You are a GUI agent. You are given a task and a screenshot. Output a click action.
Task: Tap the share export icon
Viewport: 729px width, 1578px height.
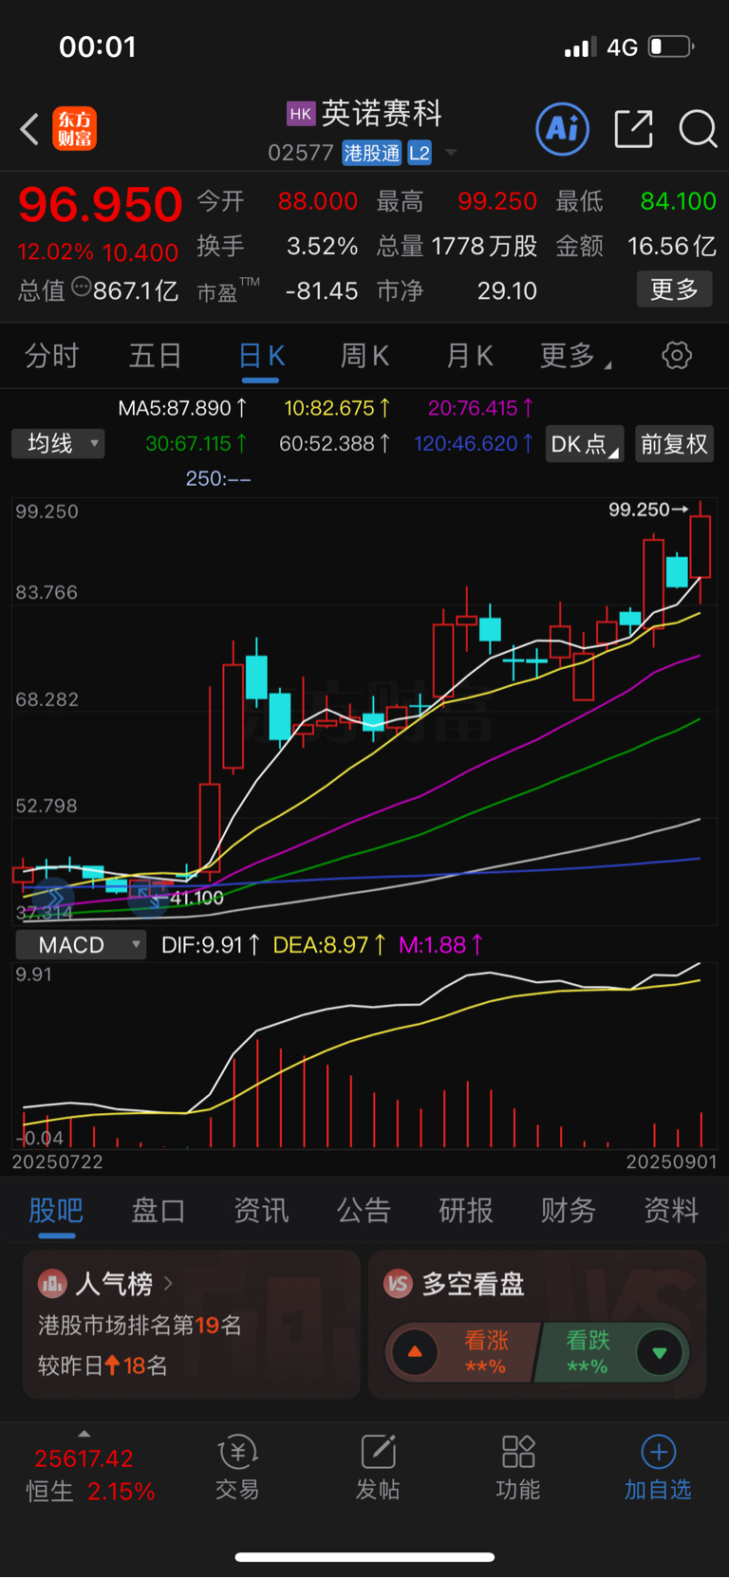633,129
